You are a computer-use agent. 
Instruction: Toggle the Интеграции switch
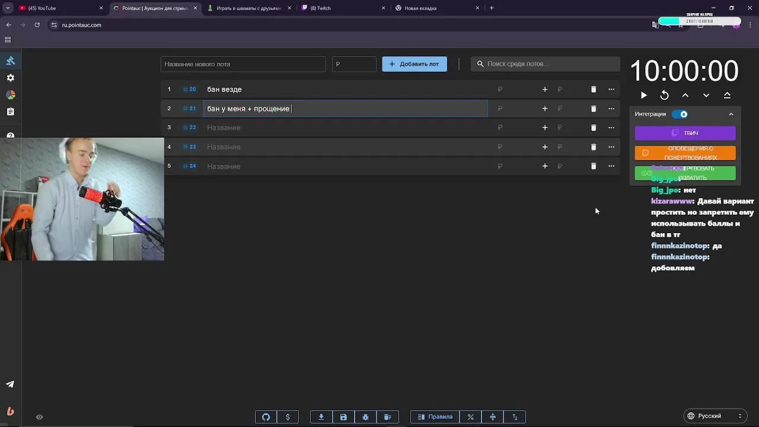680,114
